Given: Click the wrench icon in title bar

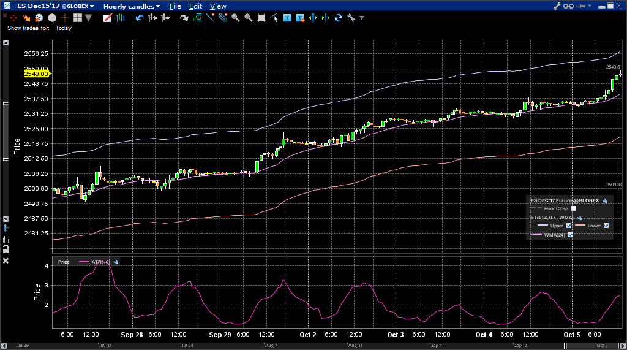Looking at the screenshot, I should pyautogui.click(x=557, y=6).
